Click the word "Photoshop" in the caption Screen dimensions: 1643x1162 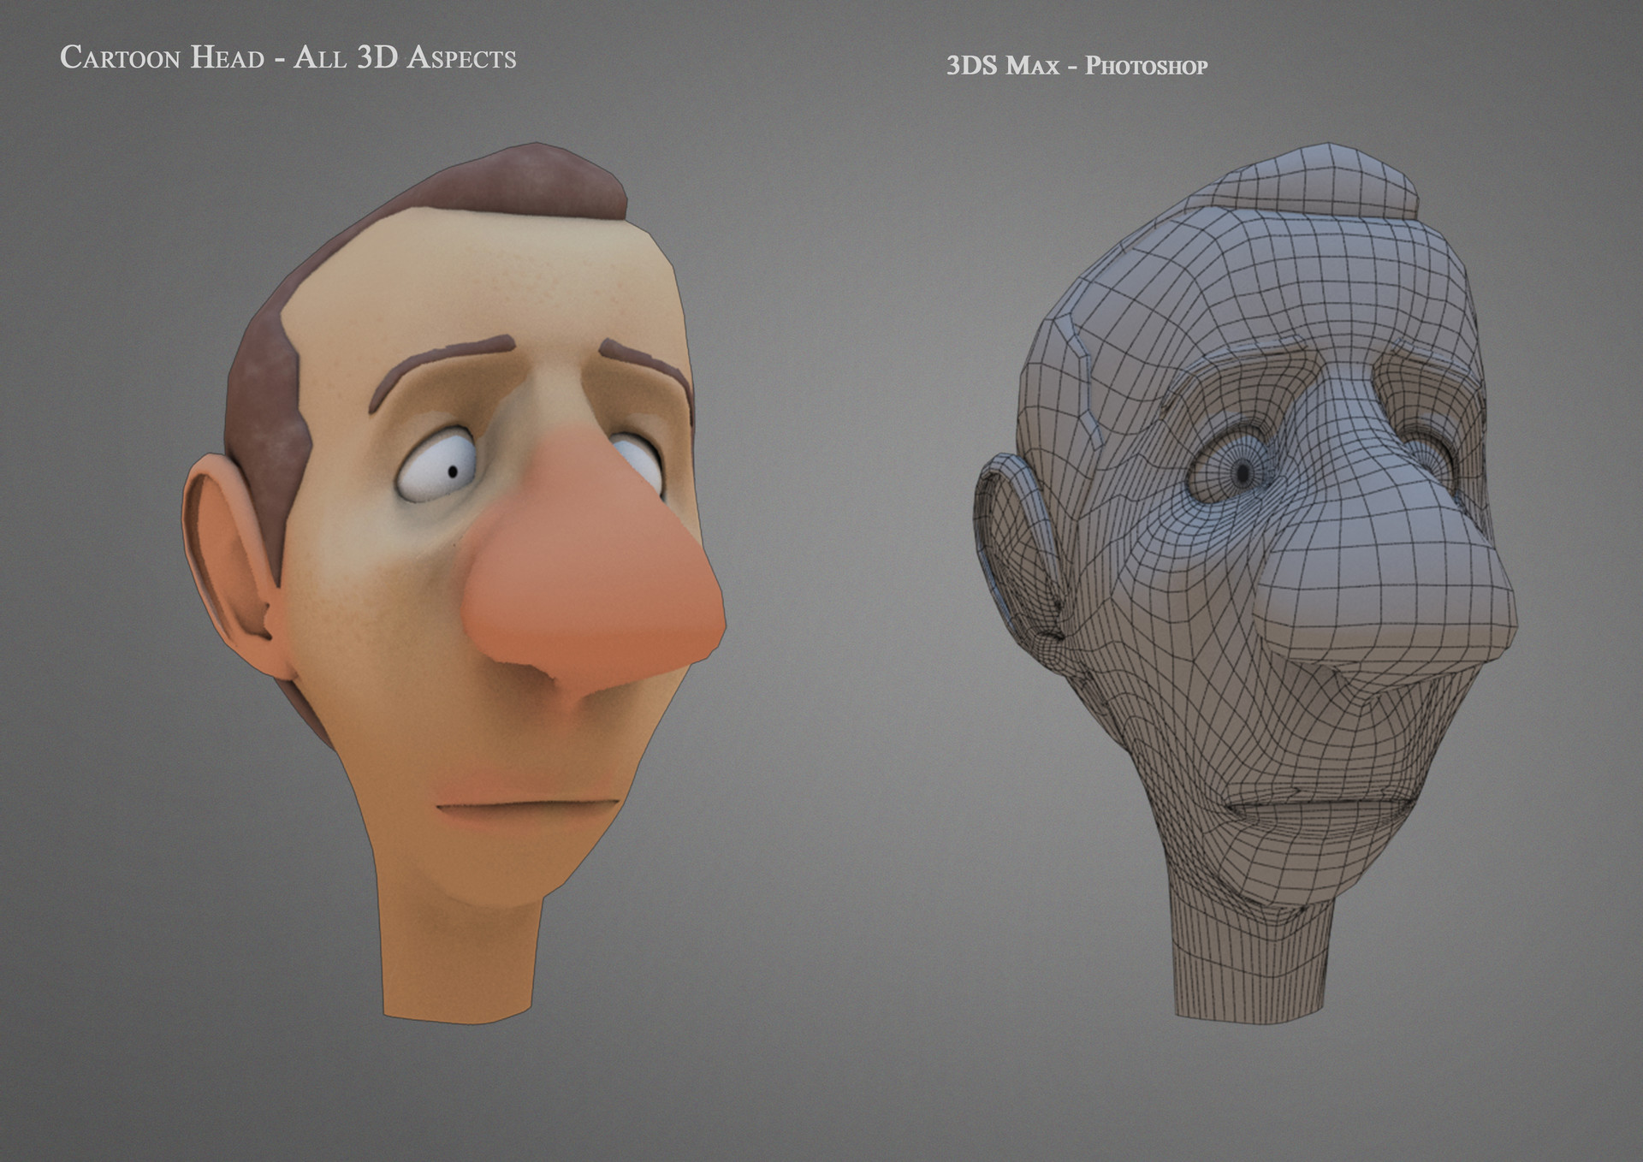point(1146,66)
